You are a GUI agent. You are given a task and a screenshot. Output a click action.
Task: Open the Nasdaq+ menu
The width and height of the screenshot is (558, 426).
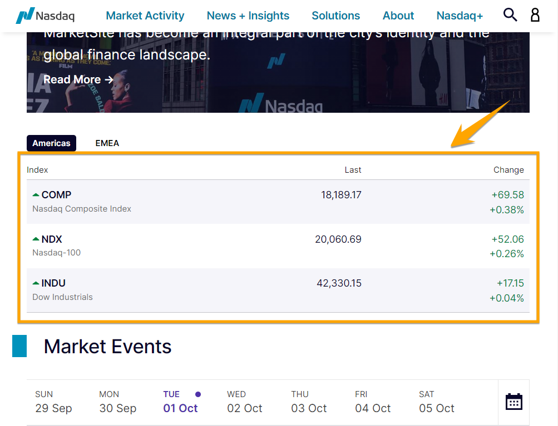click(460, 16)
